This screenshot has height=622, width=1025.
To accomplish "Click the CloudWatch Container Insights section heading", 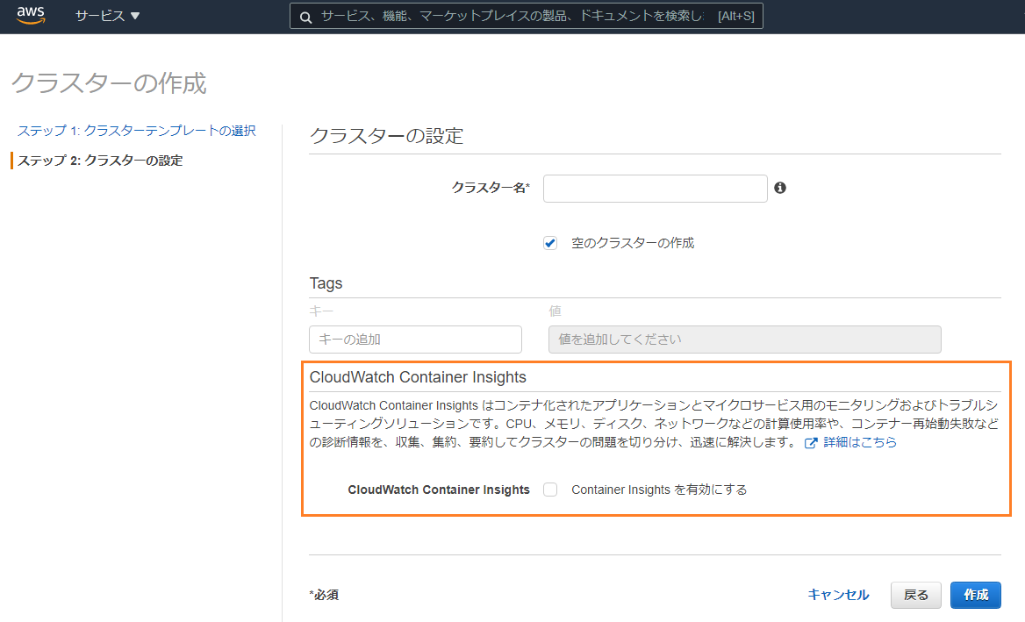I will 418,377.
